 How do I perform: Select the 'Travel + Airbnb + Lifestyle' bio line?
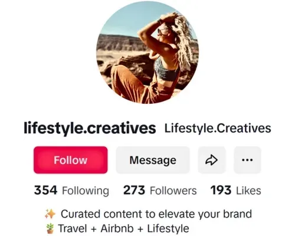(124, 228)
